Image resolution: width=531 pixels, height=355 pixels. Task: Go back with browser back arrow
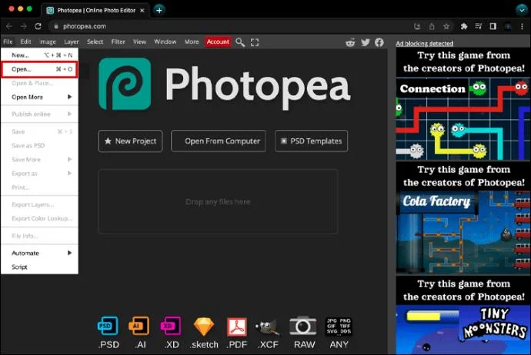[9, 26]
